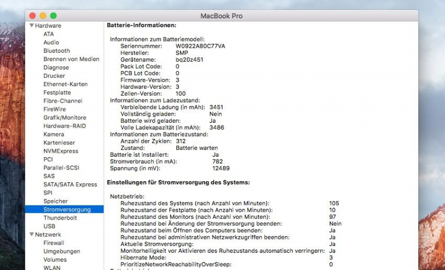
Task: Open NVMExpress hardware entry
Action: tap(61, 151)
